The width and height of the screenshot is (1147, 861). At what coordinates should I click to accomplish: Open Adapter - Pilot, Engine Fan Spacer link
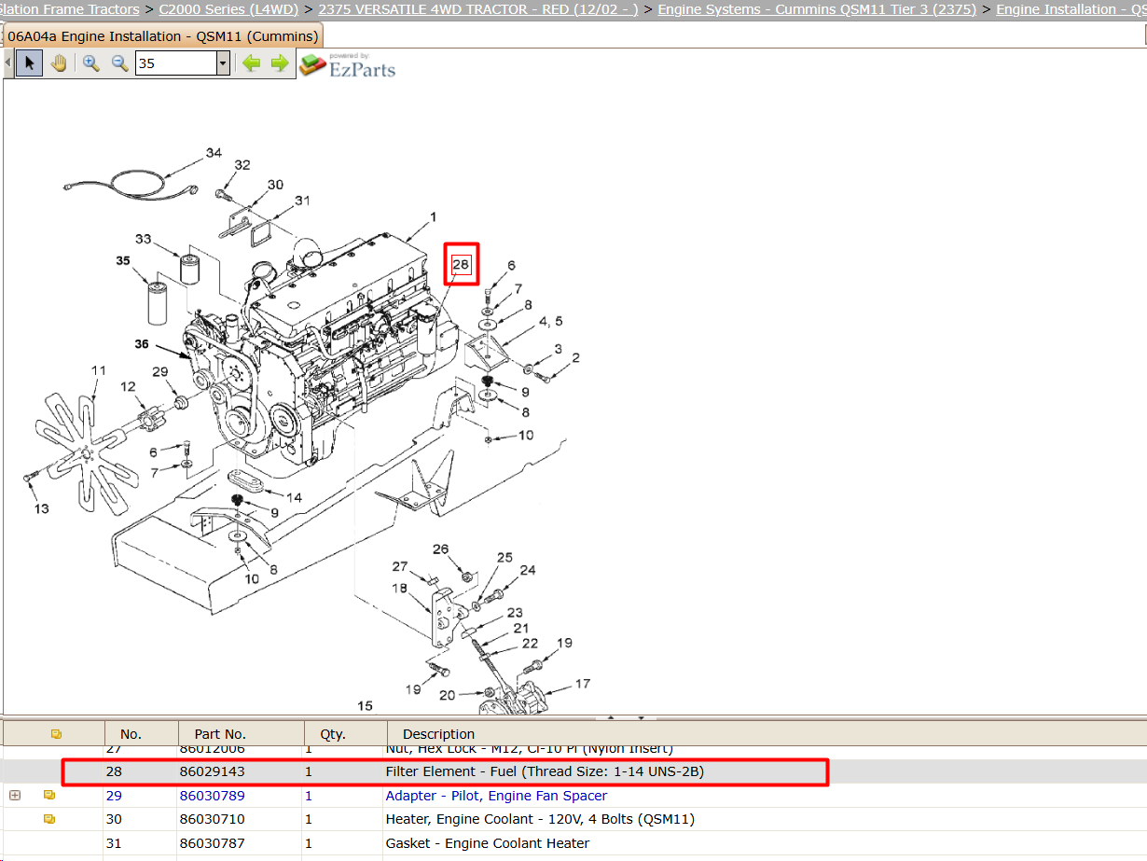click(496, 796)
